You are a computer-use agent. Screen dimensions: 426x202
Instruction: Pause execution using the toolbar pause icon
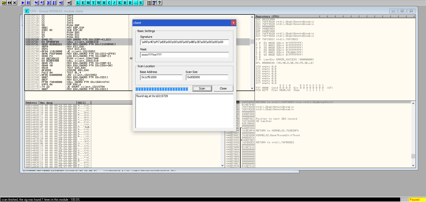coord(28,3)
